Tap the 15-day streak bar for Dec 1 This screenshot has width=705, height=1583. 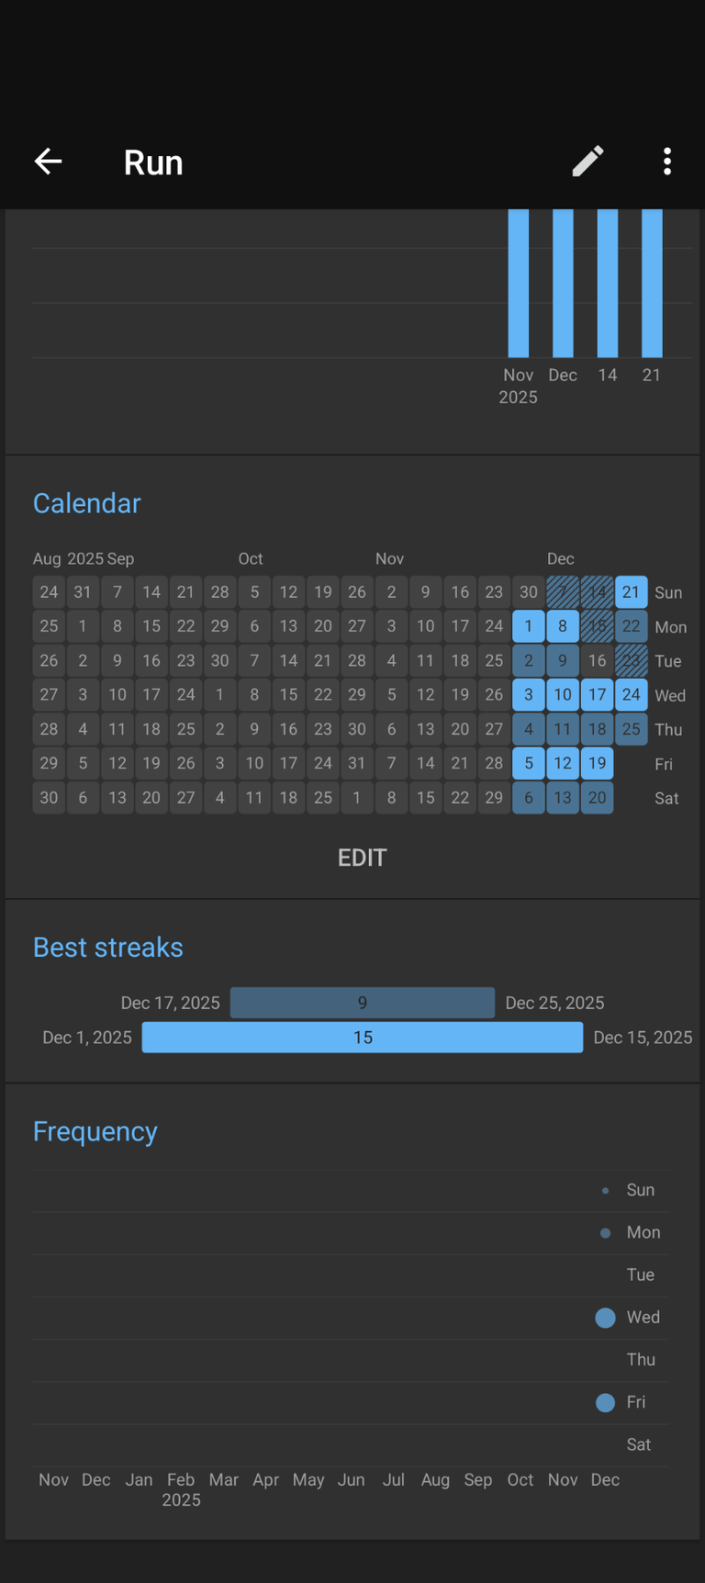[x=363, y=1038]
